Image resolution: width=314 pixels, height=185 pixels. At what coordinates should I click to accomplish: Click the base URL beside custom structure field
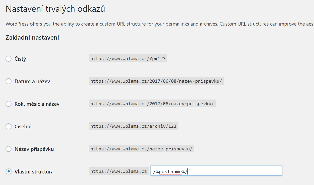click(119, 171)
